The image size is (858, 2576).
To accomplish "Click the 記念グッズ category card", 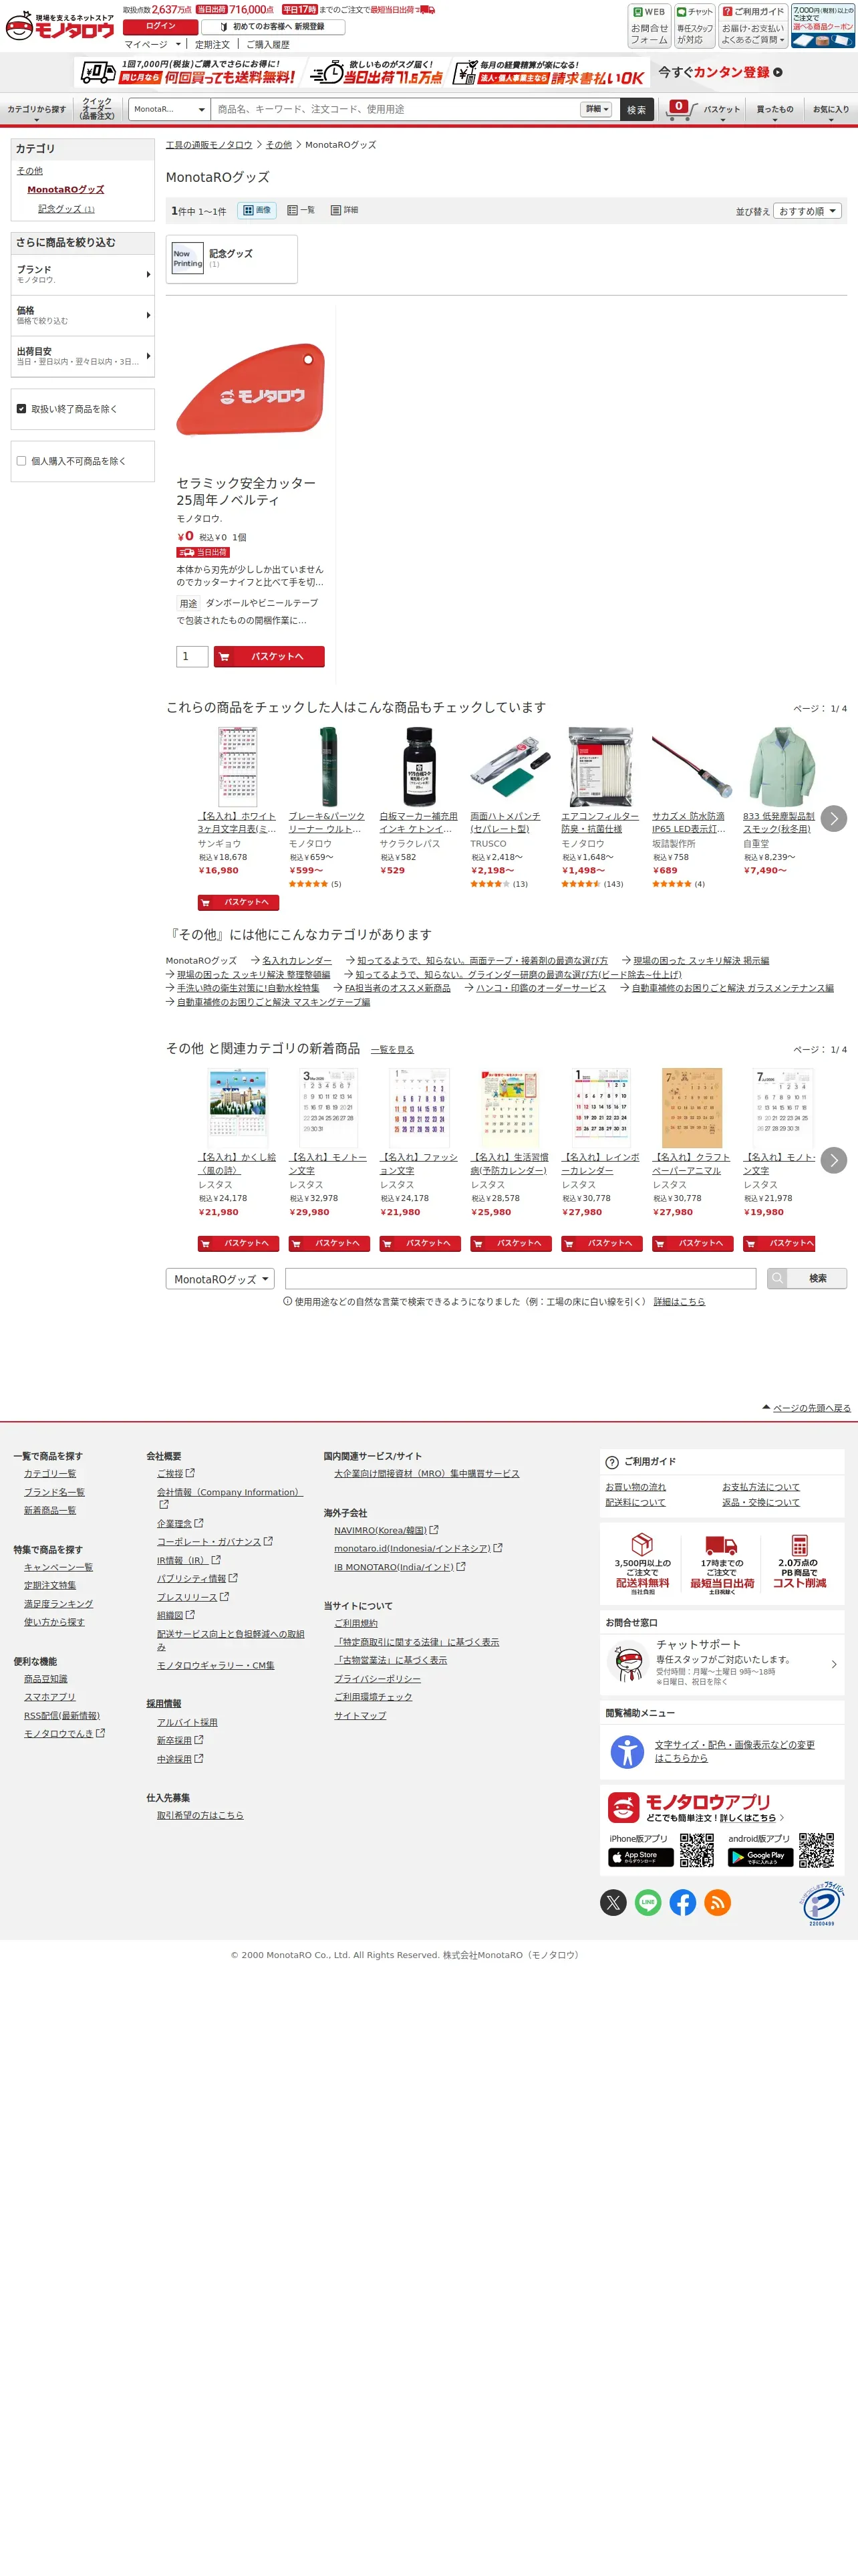I will [x=232, y=259].
